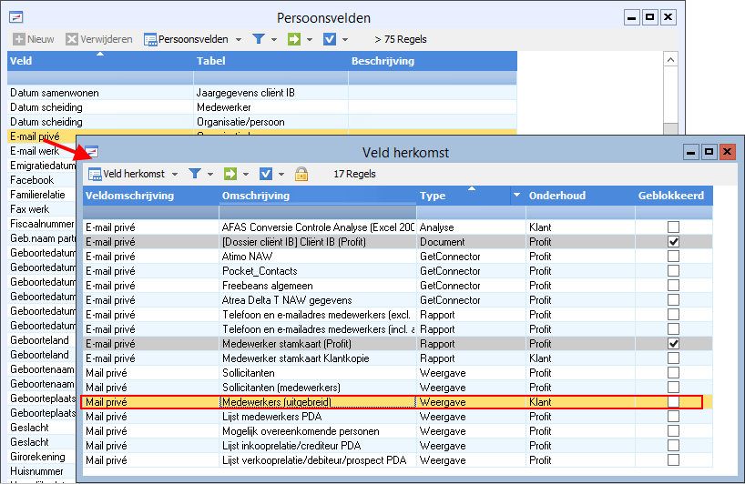Tick Geblokkeerd checkbox for Sollicitanten row
The width and height of the screenshot is (745, 484).
click(x=673, y=373)
